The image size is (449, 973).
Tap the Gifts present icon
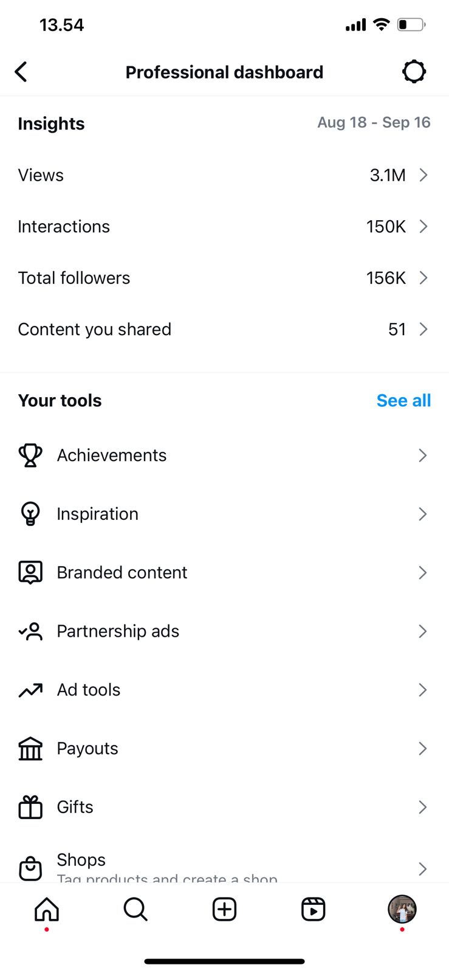30,807
